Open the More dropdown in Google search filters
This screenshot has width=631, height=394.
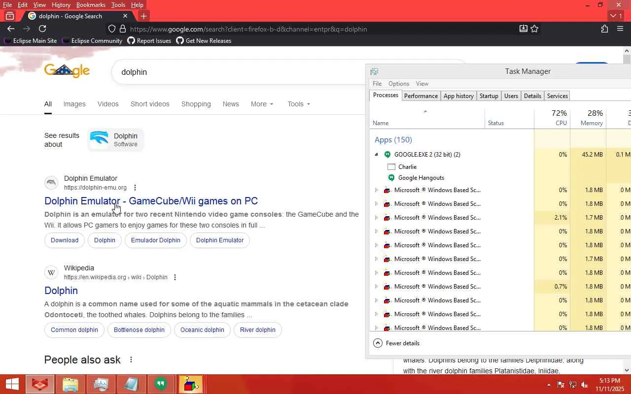262,104
